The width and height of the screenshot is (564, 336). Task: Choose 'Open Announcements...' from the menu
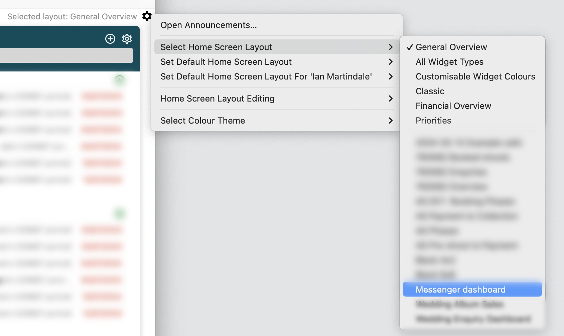tap(209, 25)
